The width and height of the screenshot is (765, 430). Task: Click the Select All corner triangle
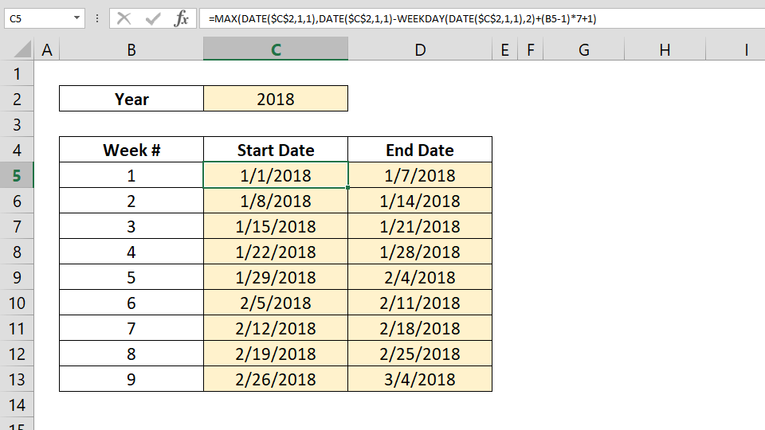[22, 50]
